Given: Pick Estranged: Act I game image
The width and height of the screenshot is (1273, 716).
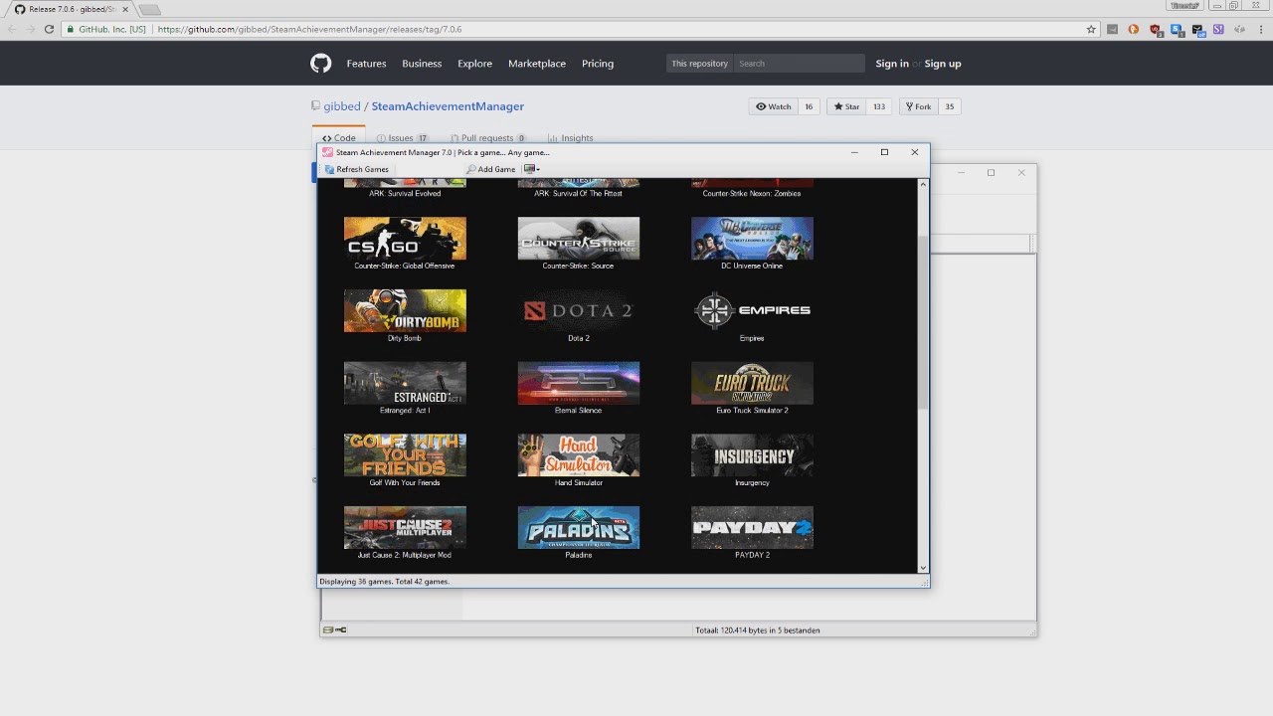Looking at the screenshot, I should [405, 384].
